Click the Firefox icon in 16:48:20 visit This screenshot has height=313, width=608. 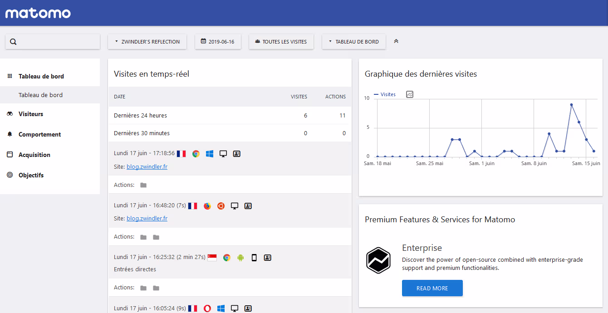pyautogui.click(x=207, y=206)
